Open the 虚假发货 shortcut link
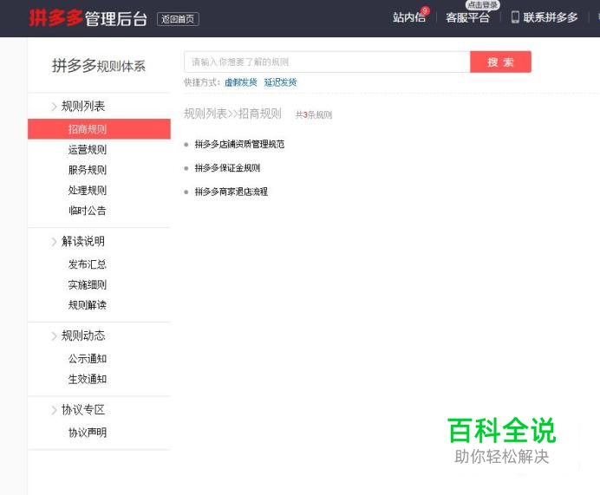This screenshot has width=600, height=495. (241, 82)
